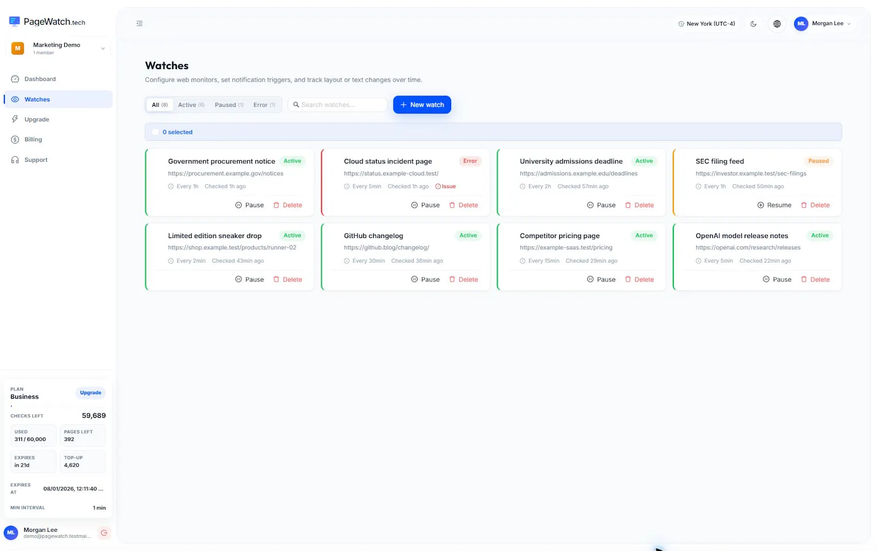Click the Upgrade button in the plan panel
Screen dimensions: 878x551
tap(91, 393)
